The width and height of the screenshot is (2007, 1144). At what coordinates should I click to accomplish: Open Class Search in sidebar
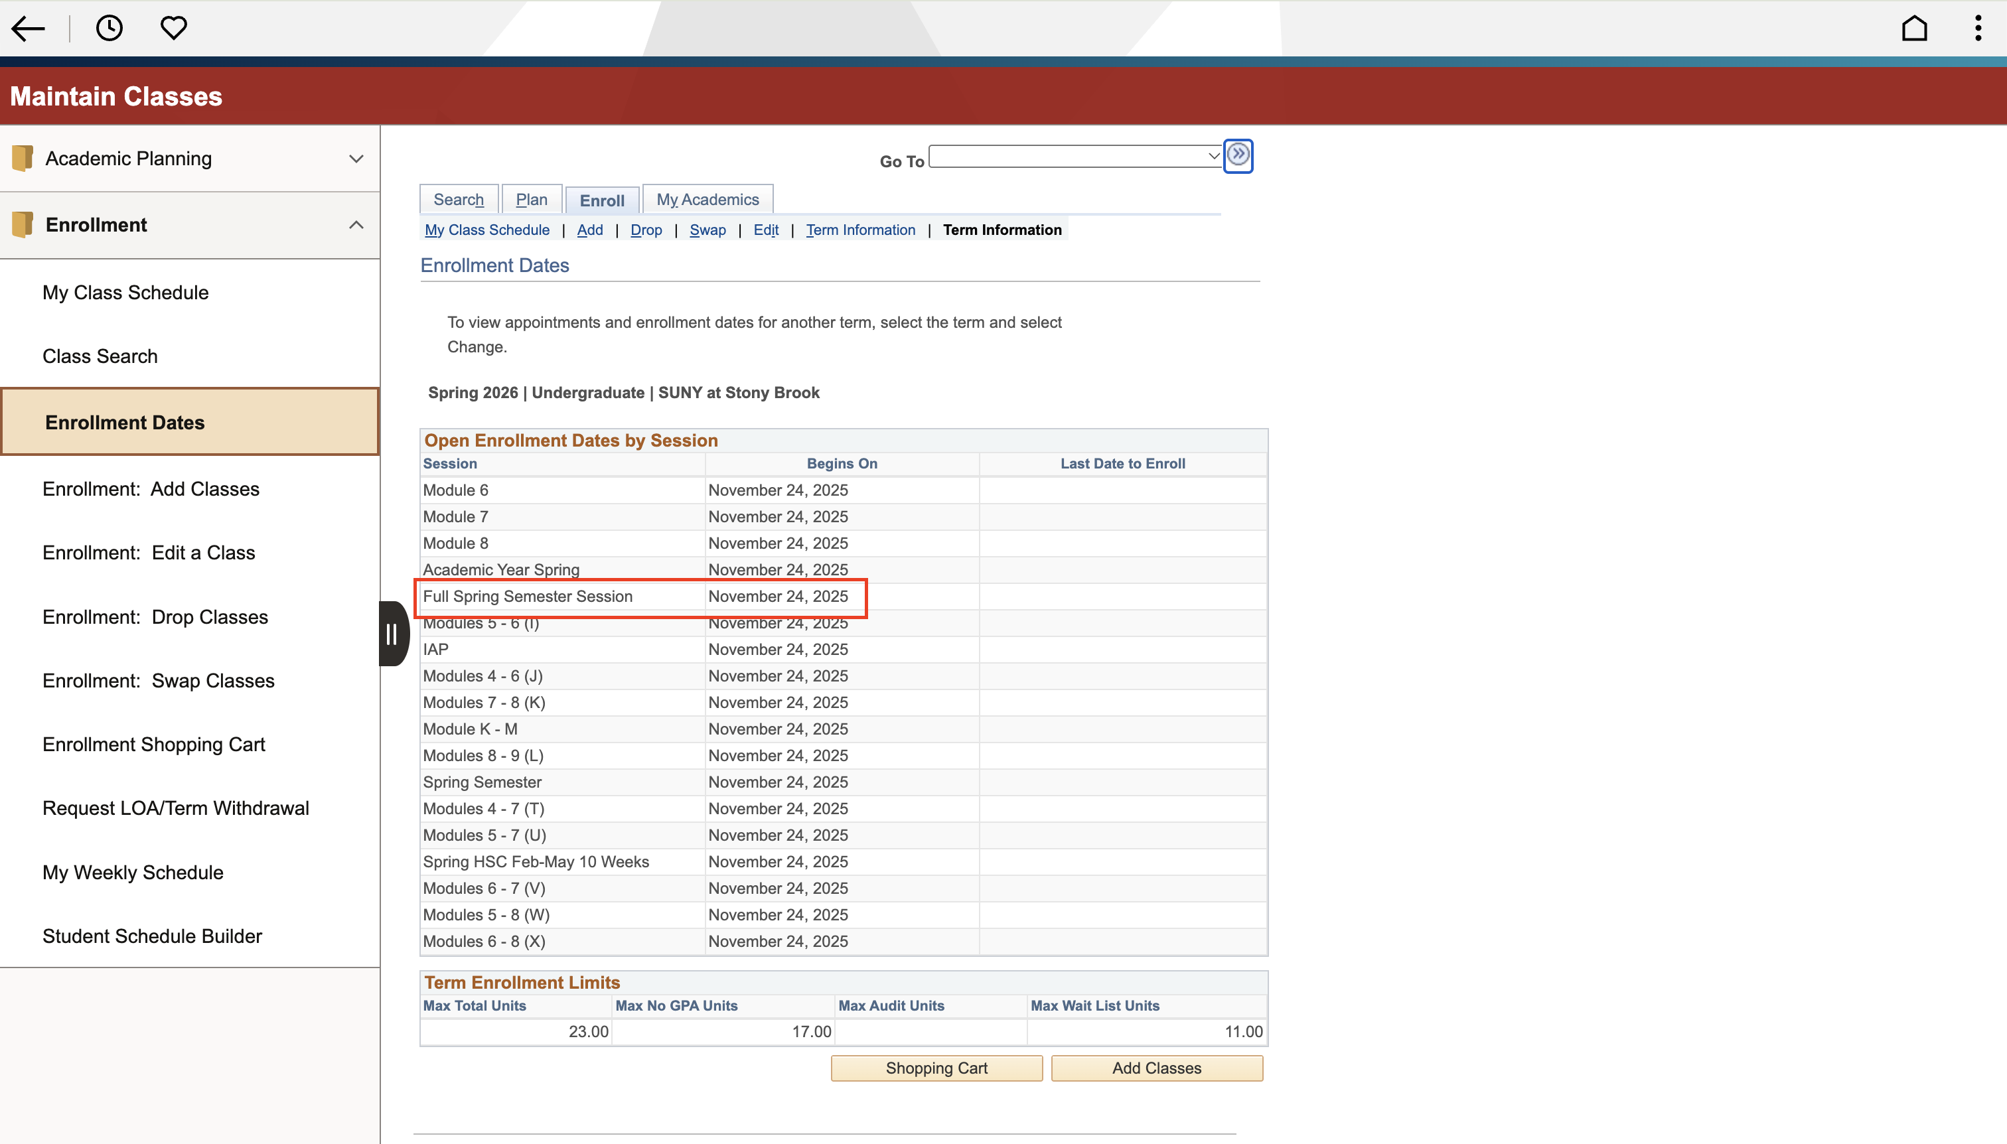pos(189,356)
